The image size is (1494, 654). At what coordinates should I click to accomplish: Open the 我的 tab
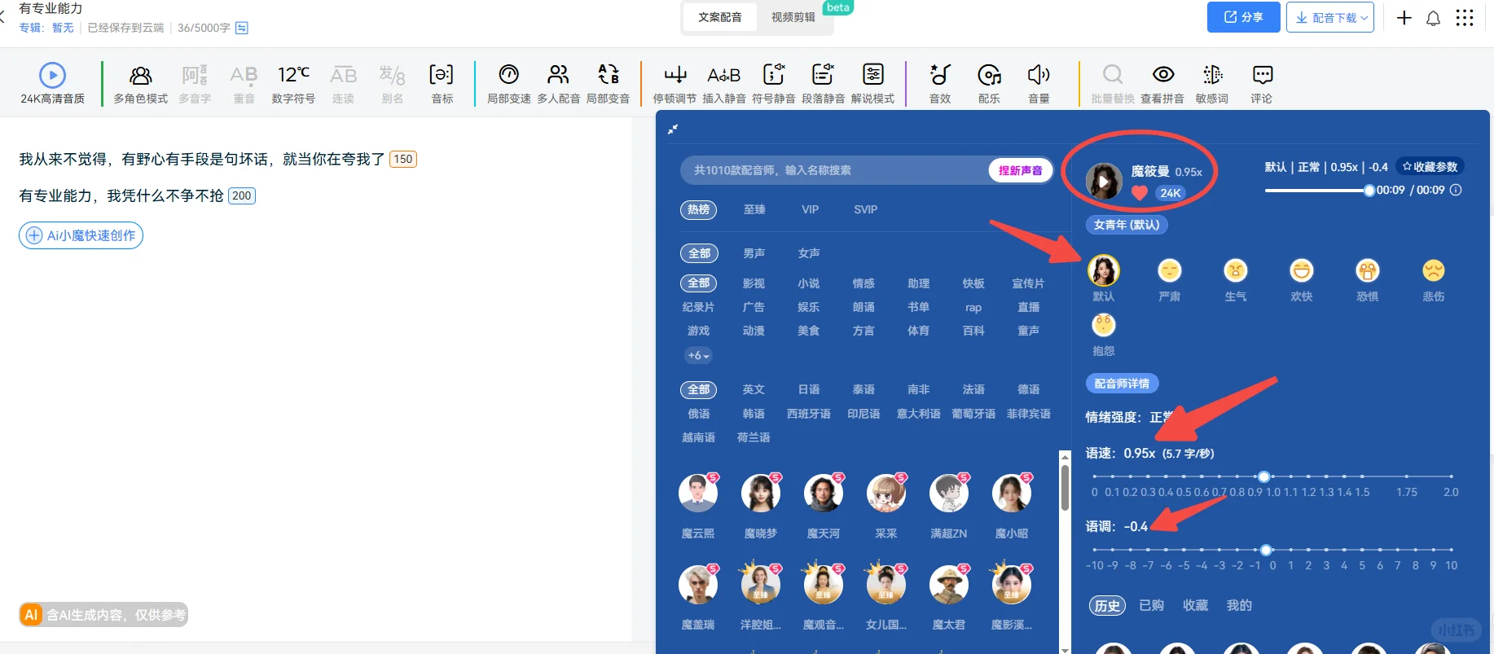[x=1239, y=605]
